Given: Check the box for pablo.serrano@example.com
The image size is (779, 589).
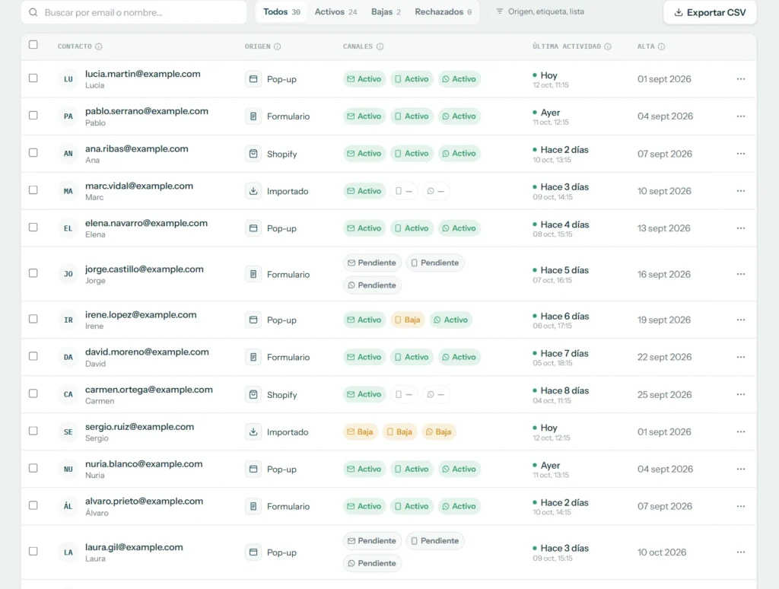Looking at the screenshot, I should pos(33,116).
